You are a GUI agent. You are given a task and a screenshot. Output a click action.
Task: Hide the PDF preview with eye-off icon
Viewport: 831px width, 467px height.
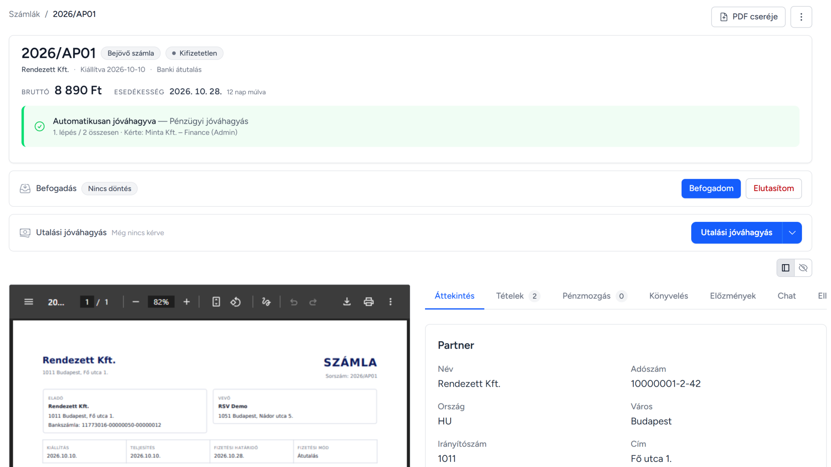(x=803, y=268)
